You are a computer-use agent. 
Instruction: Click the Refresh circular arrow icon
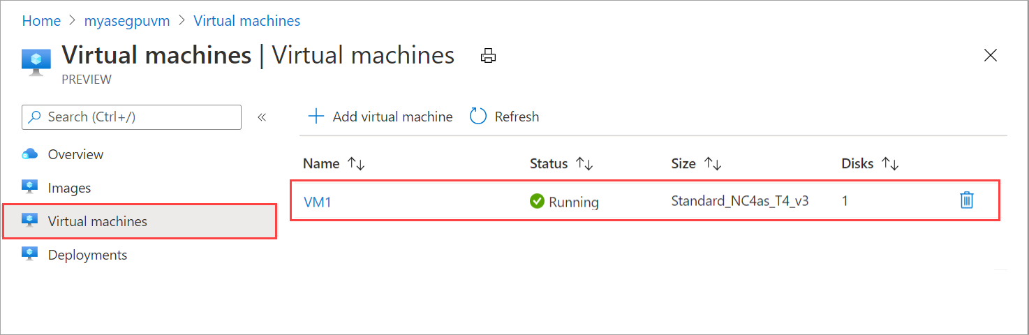(x=478, y=117)
